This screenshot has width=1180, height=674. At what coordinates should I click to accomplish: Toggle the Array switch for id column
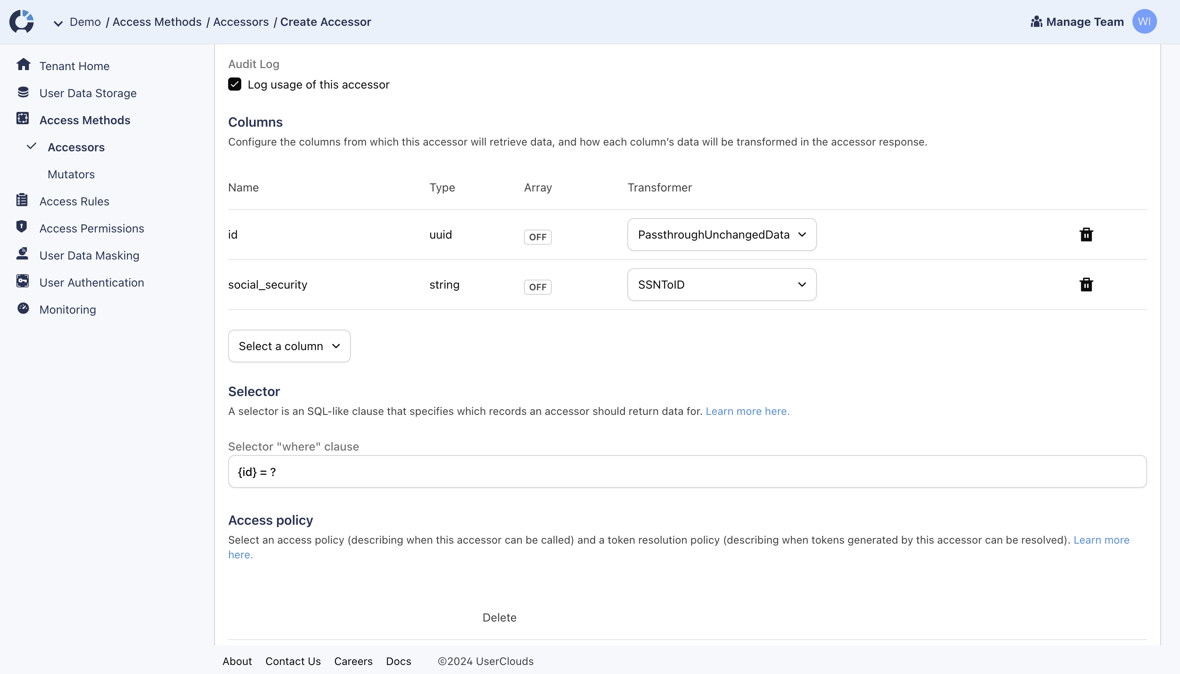537,236
